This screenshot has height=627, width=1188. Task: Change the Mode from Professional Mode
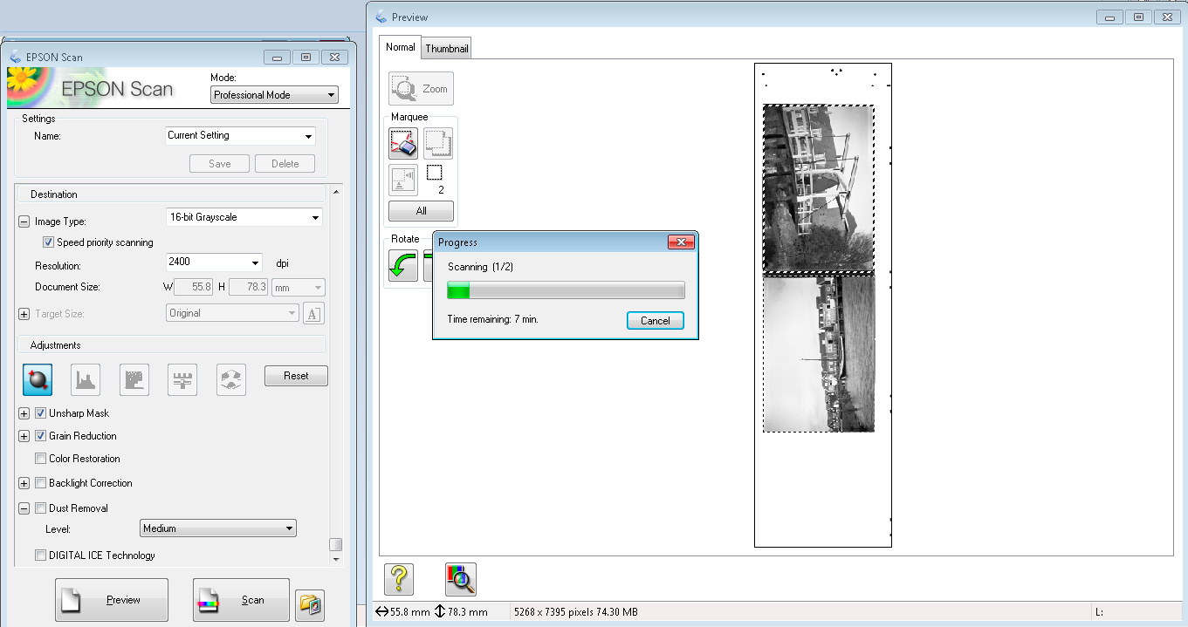(x=273, y=94)
